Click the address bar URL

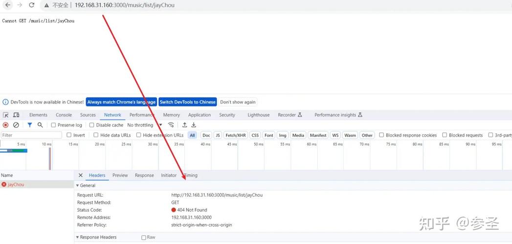[124, 5]
